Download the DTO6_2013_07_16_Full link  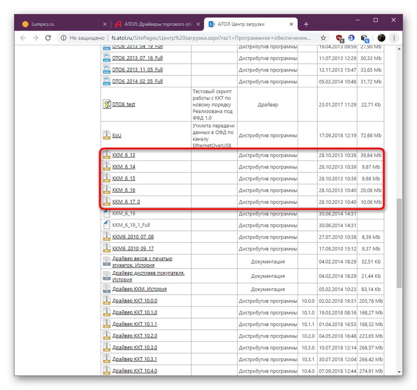[x=137, y=58]
